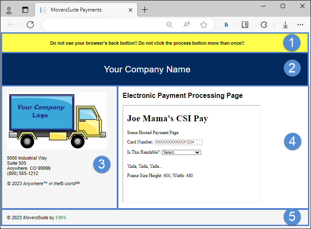Click the Your Company Name header
The image size is (311, 229).
pos(147,69)
